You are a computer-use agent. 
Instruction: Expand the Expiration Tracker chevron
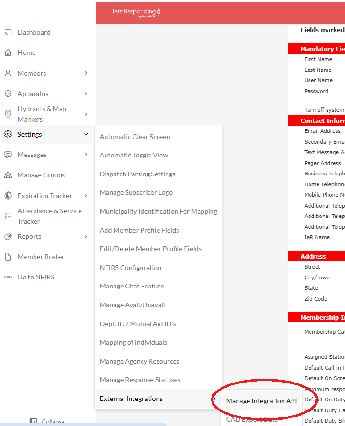coord(86,196)
